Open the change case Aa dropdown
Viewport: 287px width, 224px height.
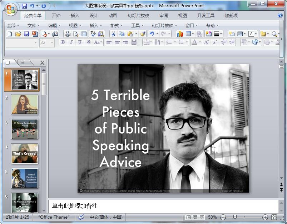pos(98,42)
